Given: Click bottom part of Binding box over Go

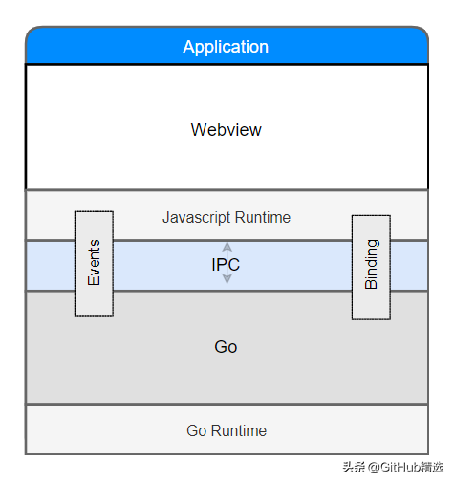Looking at the screenshot, I should (x=371, y=306).
